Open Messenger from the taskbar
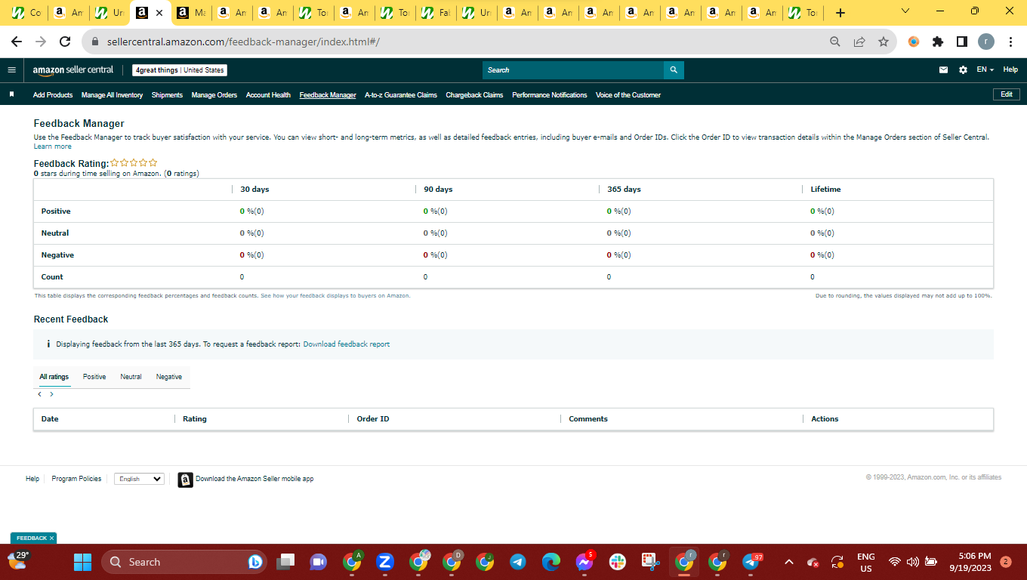 click(584, 562)
